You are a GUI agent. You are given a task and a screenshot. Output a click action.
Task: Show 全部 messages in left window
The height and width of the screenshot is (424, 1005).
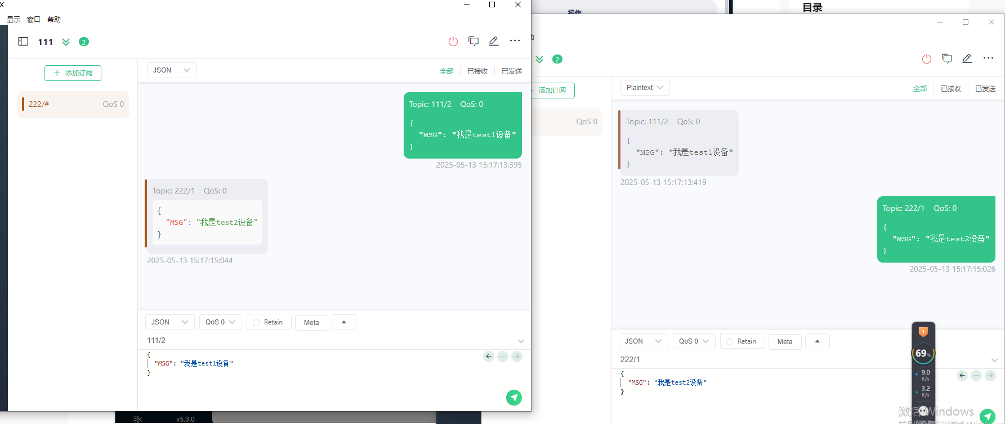[446, 71]
